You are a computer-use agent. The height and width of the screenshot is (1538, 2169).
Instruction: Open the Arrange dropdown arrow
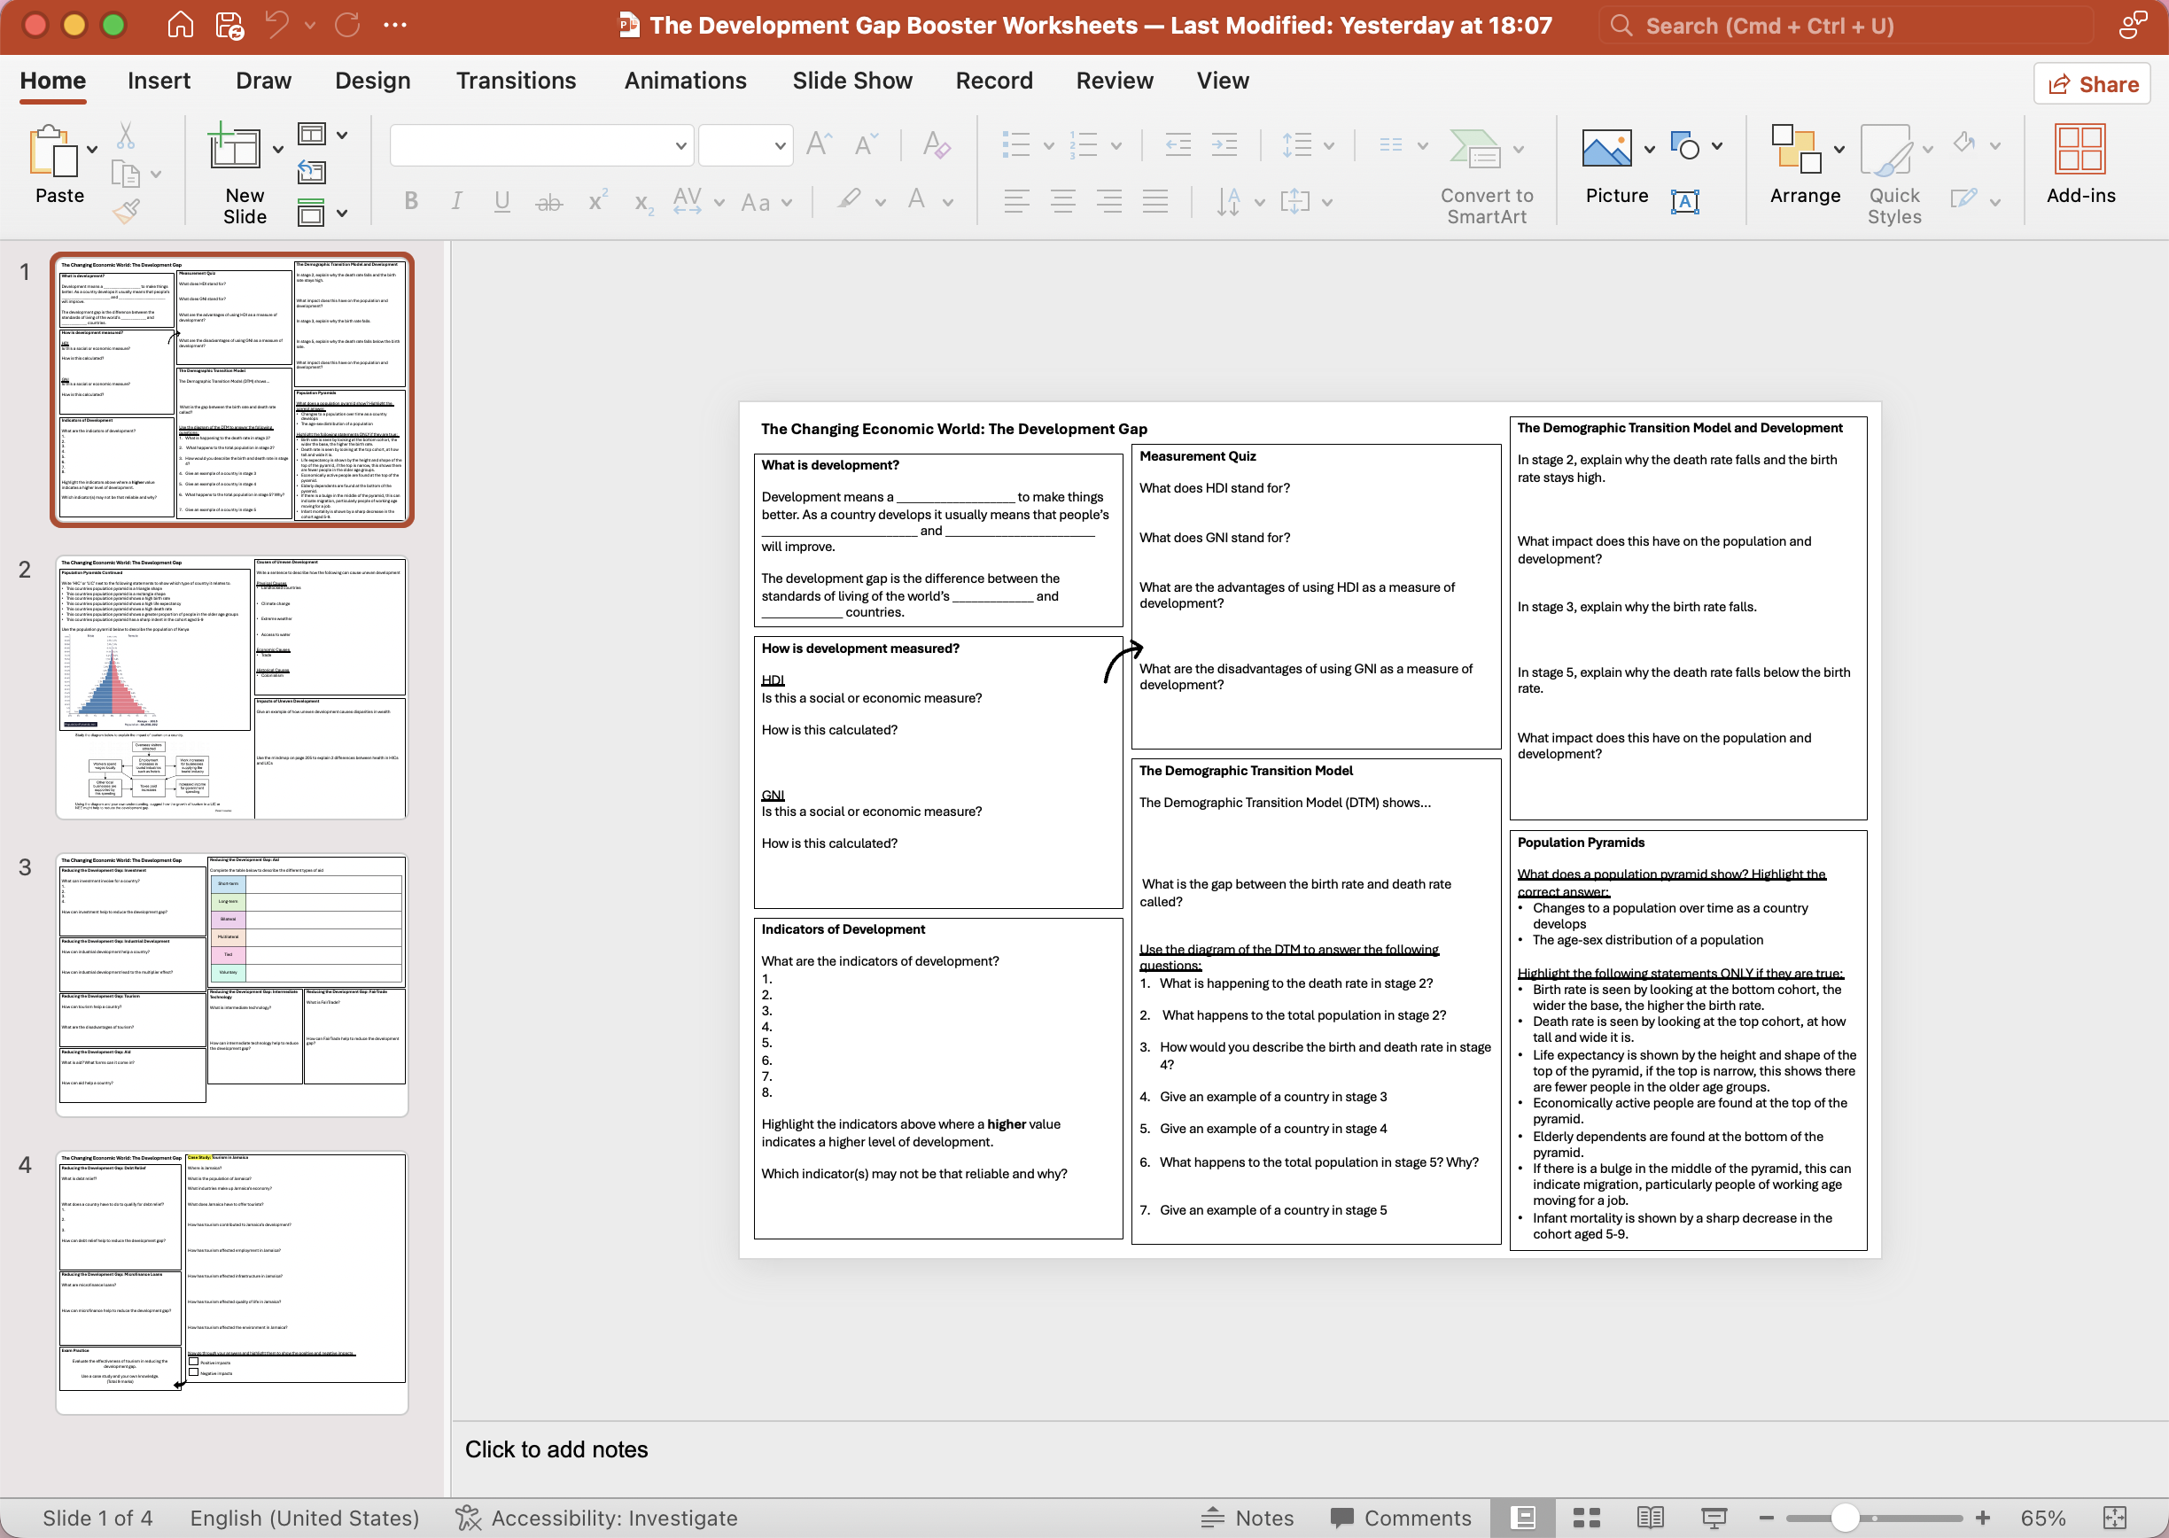point(1839,149)
